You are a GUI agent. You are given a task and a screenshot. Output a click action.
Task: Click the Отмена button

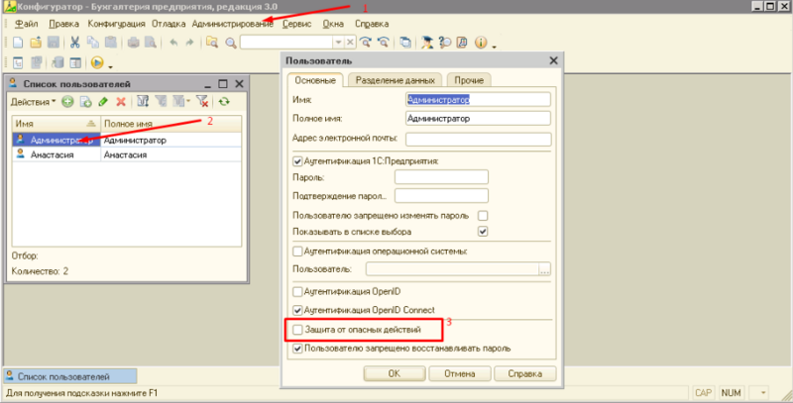click(459, 373)
